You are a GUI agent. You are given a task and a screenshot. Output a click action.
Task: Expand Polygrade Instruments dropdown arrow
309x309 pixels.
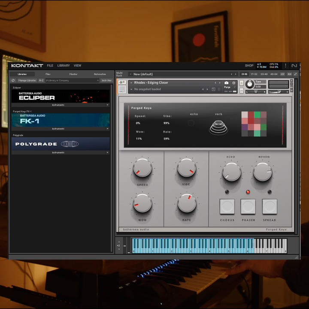pos(107,152)
